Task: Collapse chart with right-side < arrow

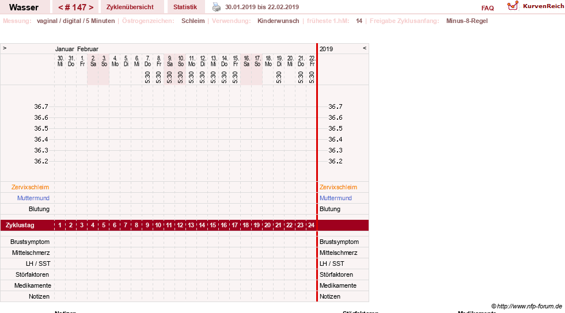Action: point(365,48)
